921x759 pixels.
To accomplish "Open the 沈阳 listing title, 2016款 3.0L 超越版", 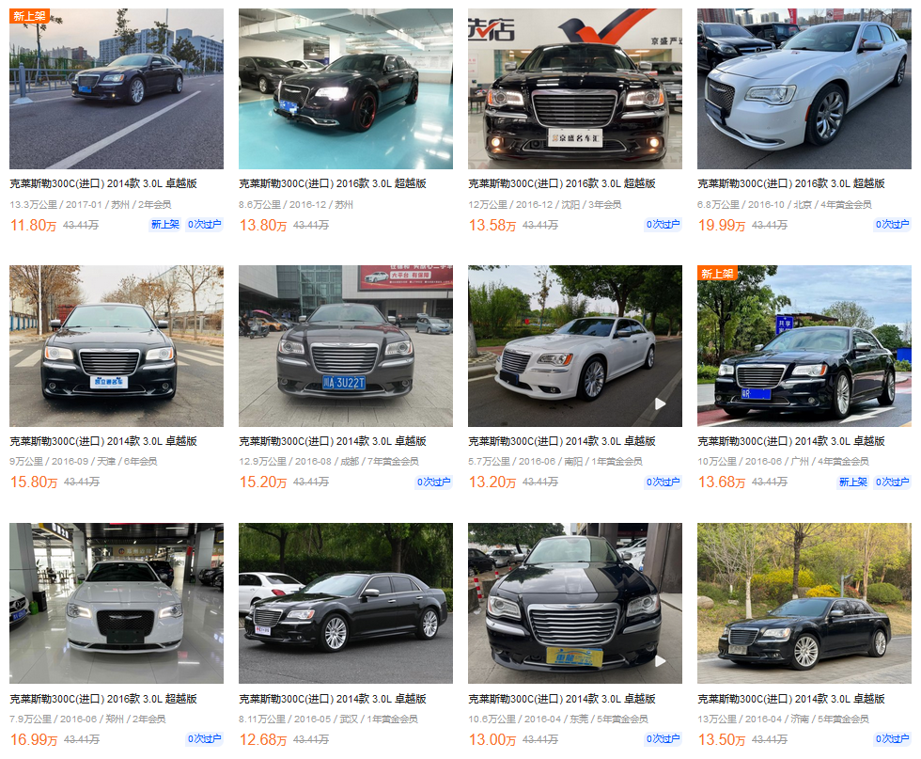I will 562,183.
